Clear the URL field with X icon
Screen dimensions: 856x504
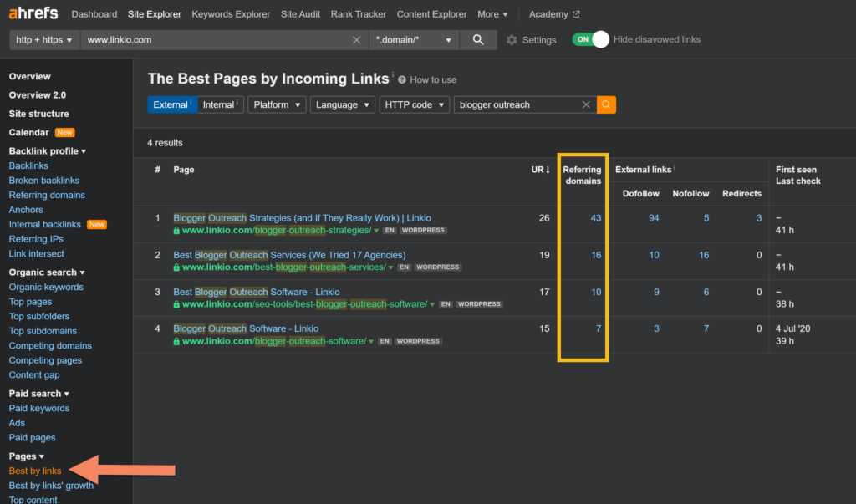coord(357,40)
